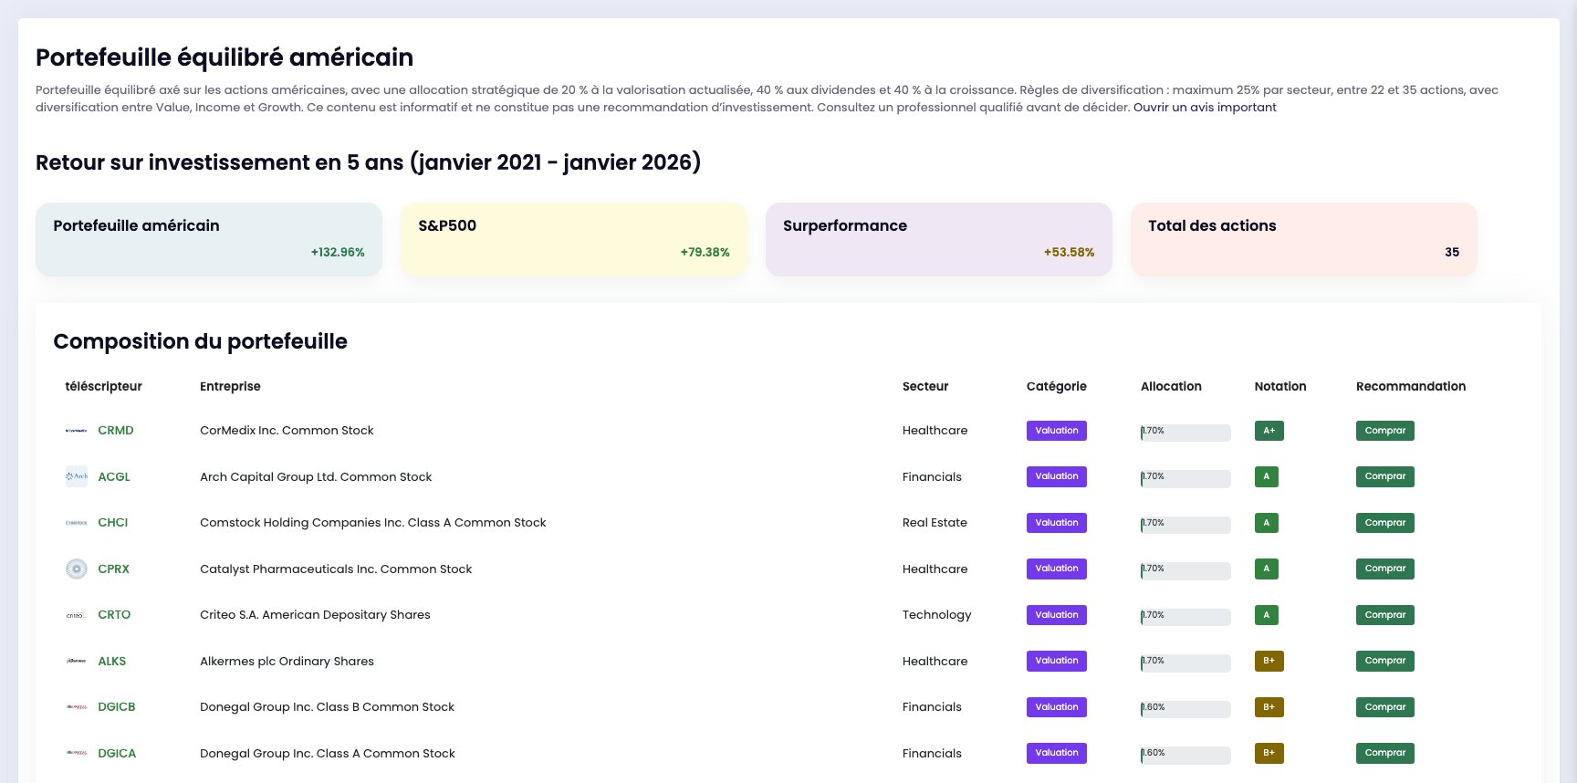Click the A+ rating badge for CorMedix
The width and height of the screenshot is (1577, 783).
(1269, 431)
